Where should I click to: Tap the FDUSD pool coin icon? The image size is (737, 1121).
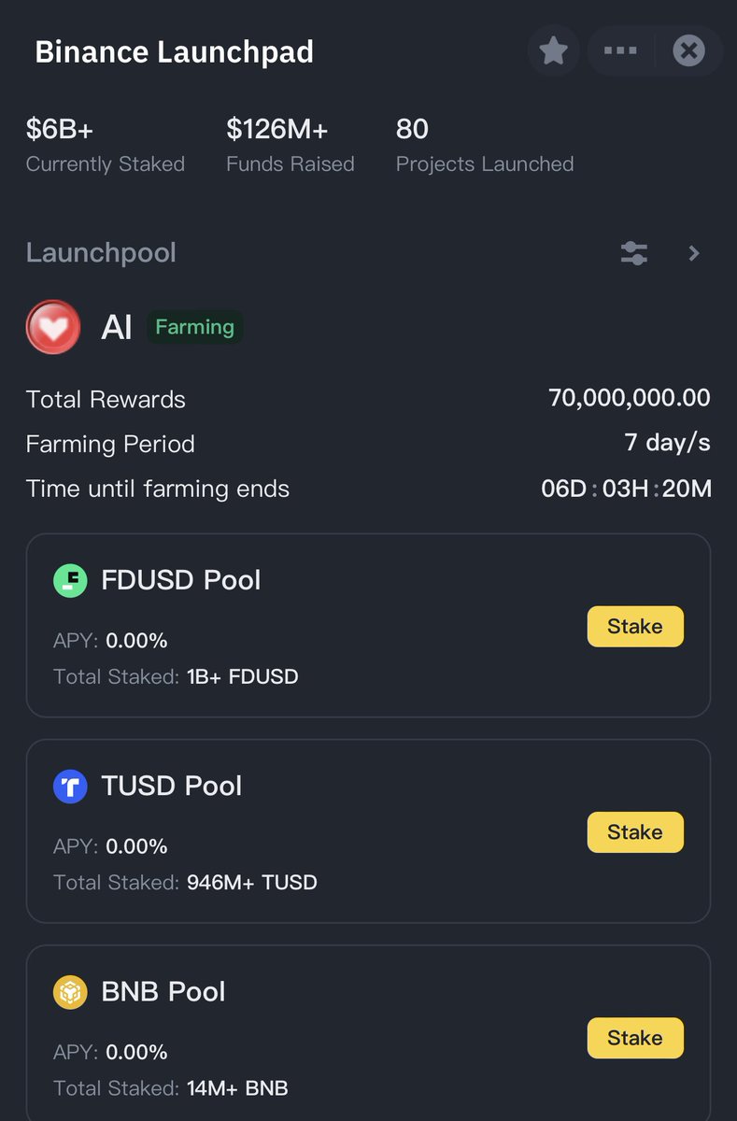coord(70,580)
